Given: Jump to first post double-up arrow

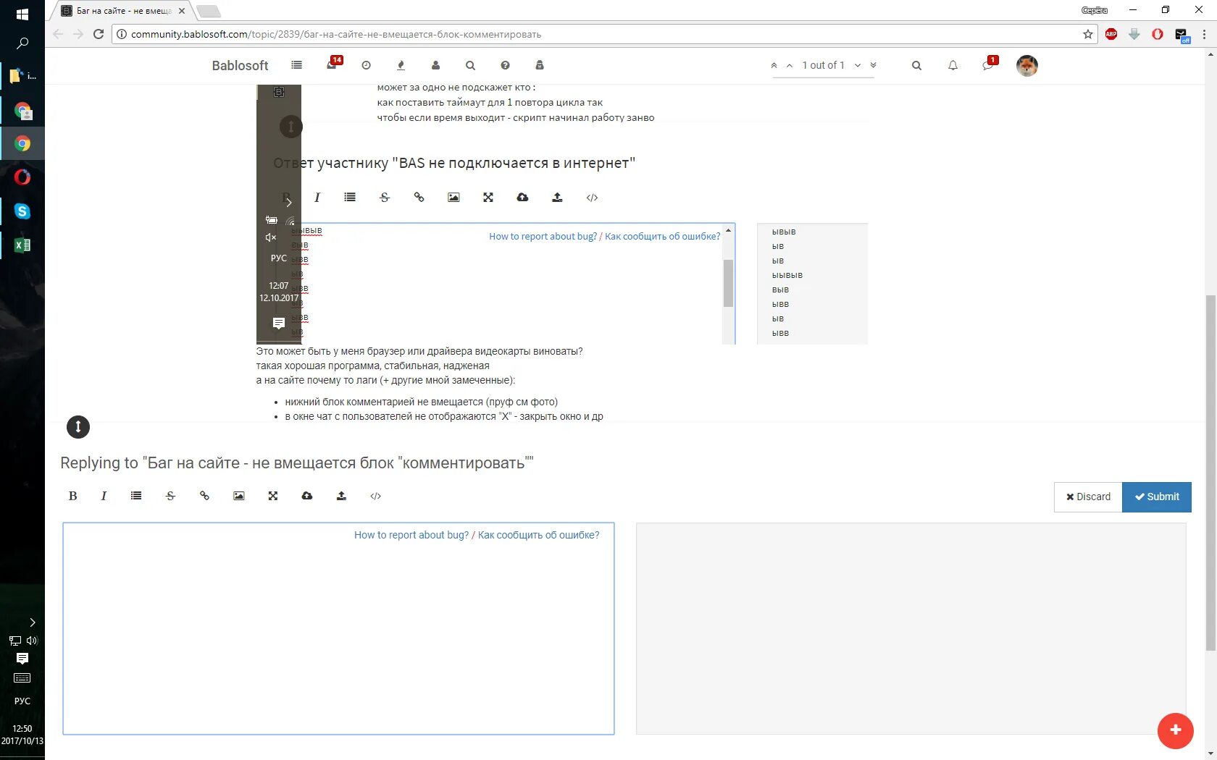Looking at the screenshot, I should 774,65.
